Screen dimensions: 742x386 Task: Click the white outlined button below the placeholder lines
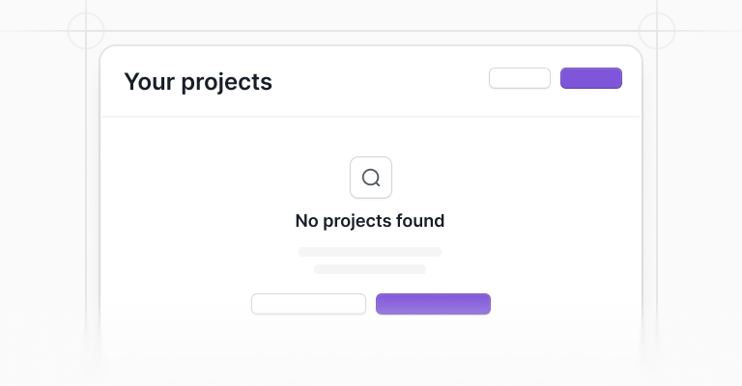(x=308, y=304)
